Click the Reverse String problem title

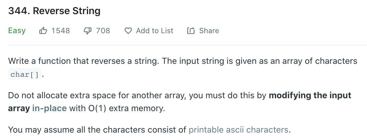67,11
